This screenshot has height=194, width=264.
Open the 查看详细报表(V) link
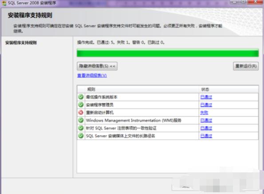pyautogui.click(x=92, y=76)
